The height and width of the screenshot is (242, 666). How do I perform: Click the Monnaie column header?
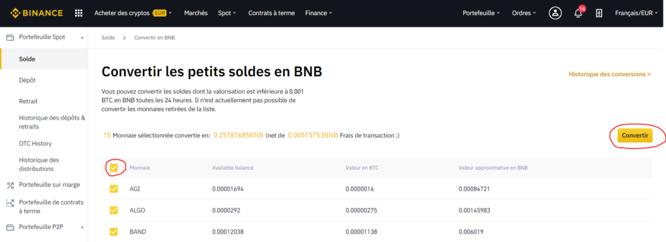click(140, 168)
